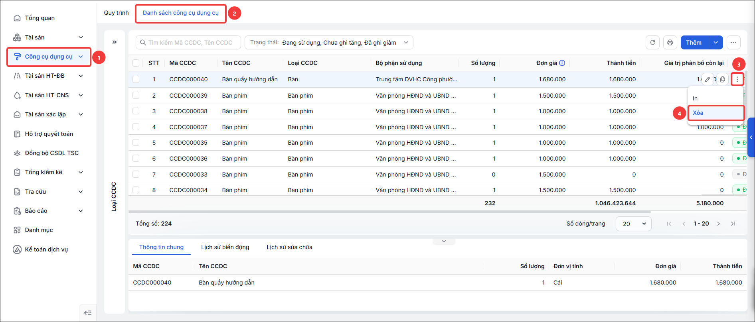Check the box for row CCDC000039
This screenshot has height=322, width=755.
pyautogui.click(x=136, y=96)
